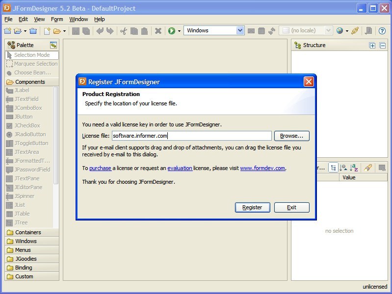Click the evaluation link
Screen dimensions: 392x294
pos(180,168)
